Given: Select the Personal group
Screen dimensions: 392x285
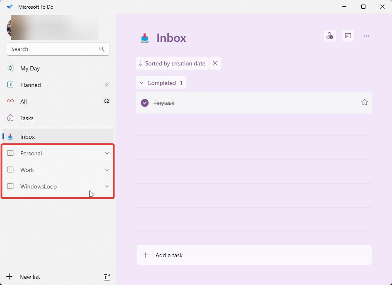Looking at the screenshot, I should [58, 153].
